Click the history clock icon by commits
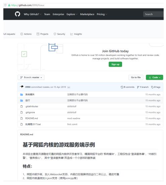Viewport: 166px width, 185px height. coord(122,87)
